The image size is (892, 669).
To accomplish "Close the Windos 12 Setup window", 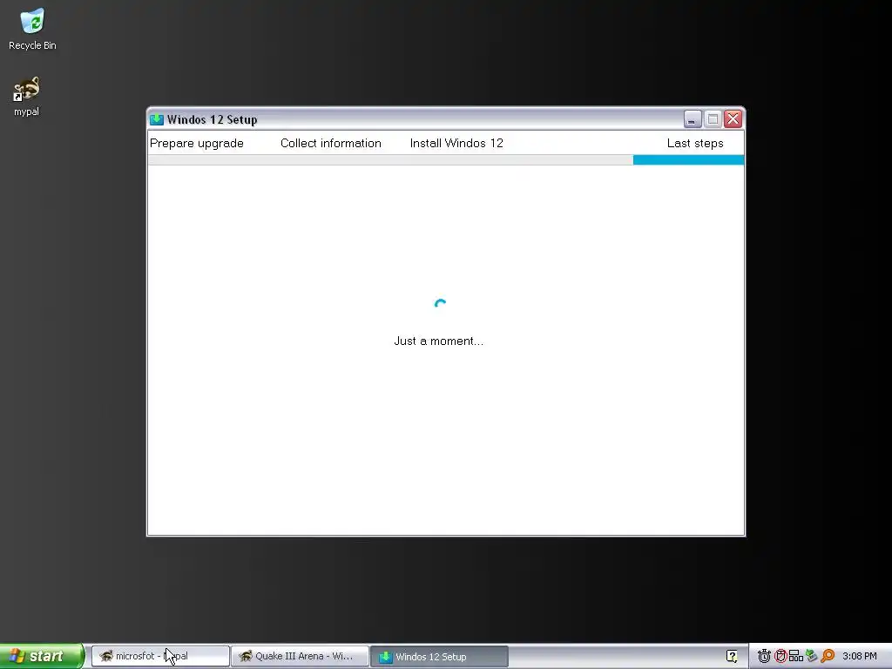I will [733, 119].
